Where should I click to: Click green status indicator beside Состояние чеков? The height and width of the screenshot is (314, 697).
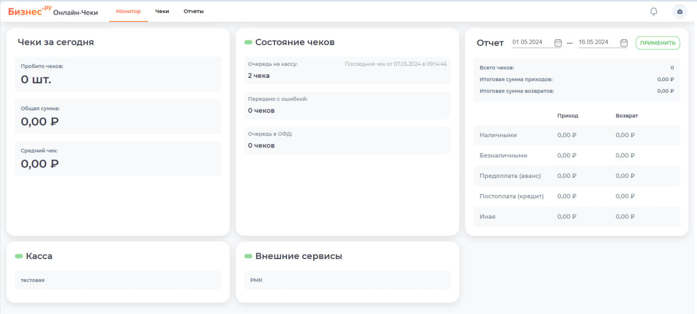[x=248, y=42]
